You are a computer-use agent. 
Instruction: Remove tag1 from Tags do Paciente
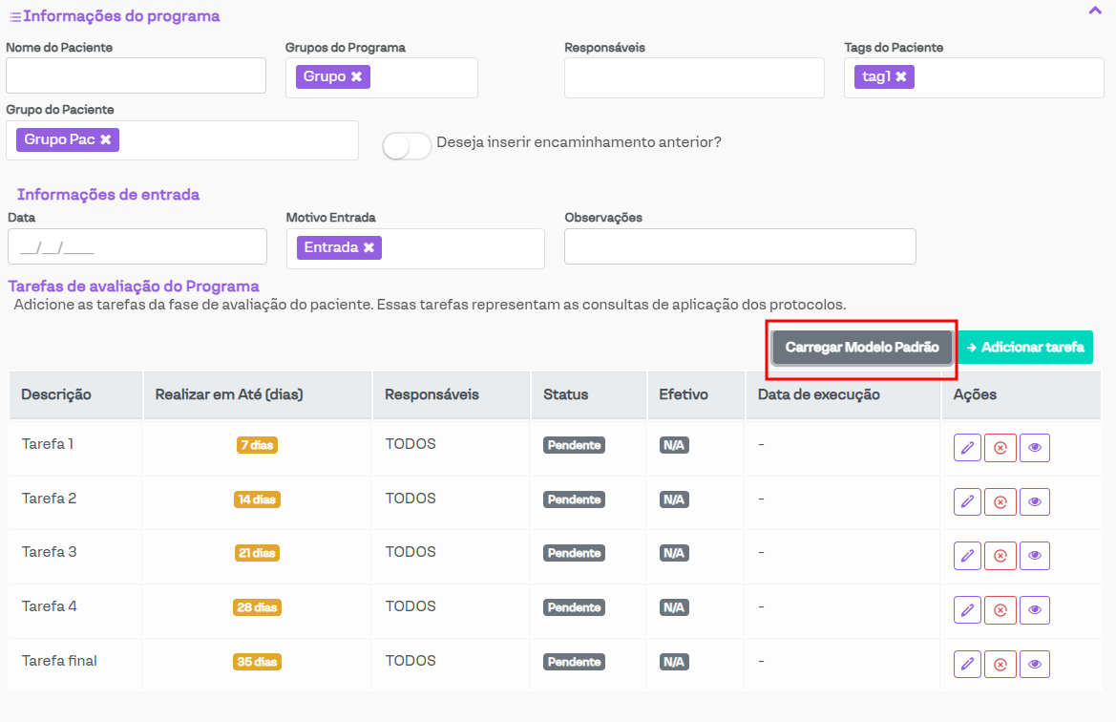click(900, 76)
